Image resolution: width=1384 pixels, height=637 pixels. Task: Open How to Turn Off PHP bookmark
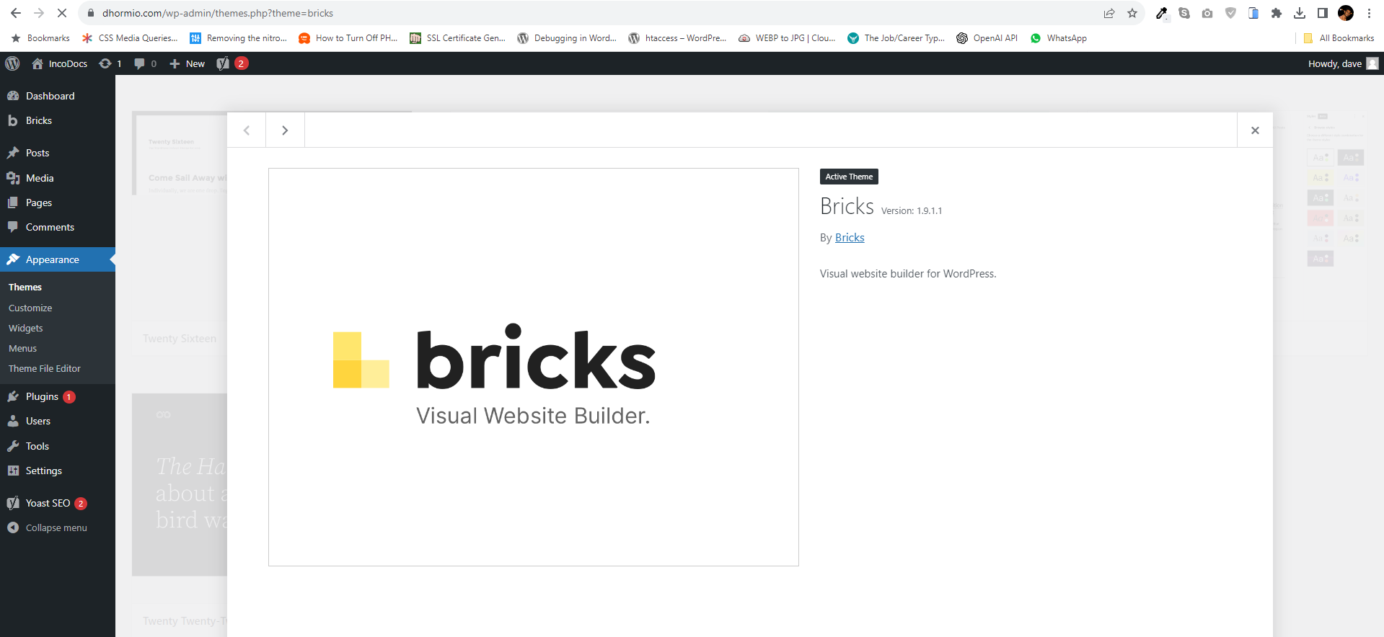tap(348, 38)
